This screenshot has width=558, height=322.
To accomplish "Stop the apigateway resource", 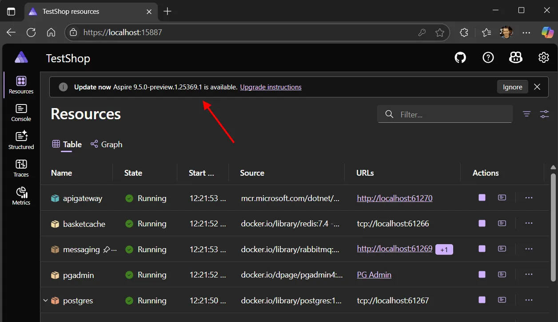I will 482,198.
